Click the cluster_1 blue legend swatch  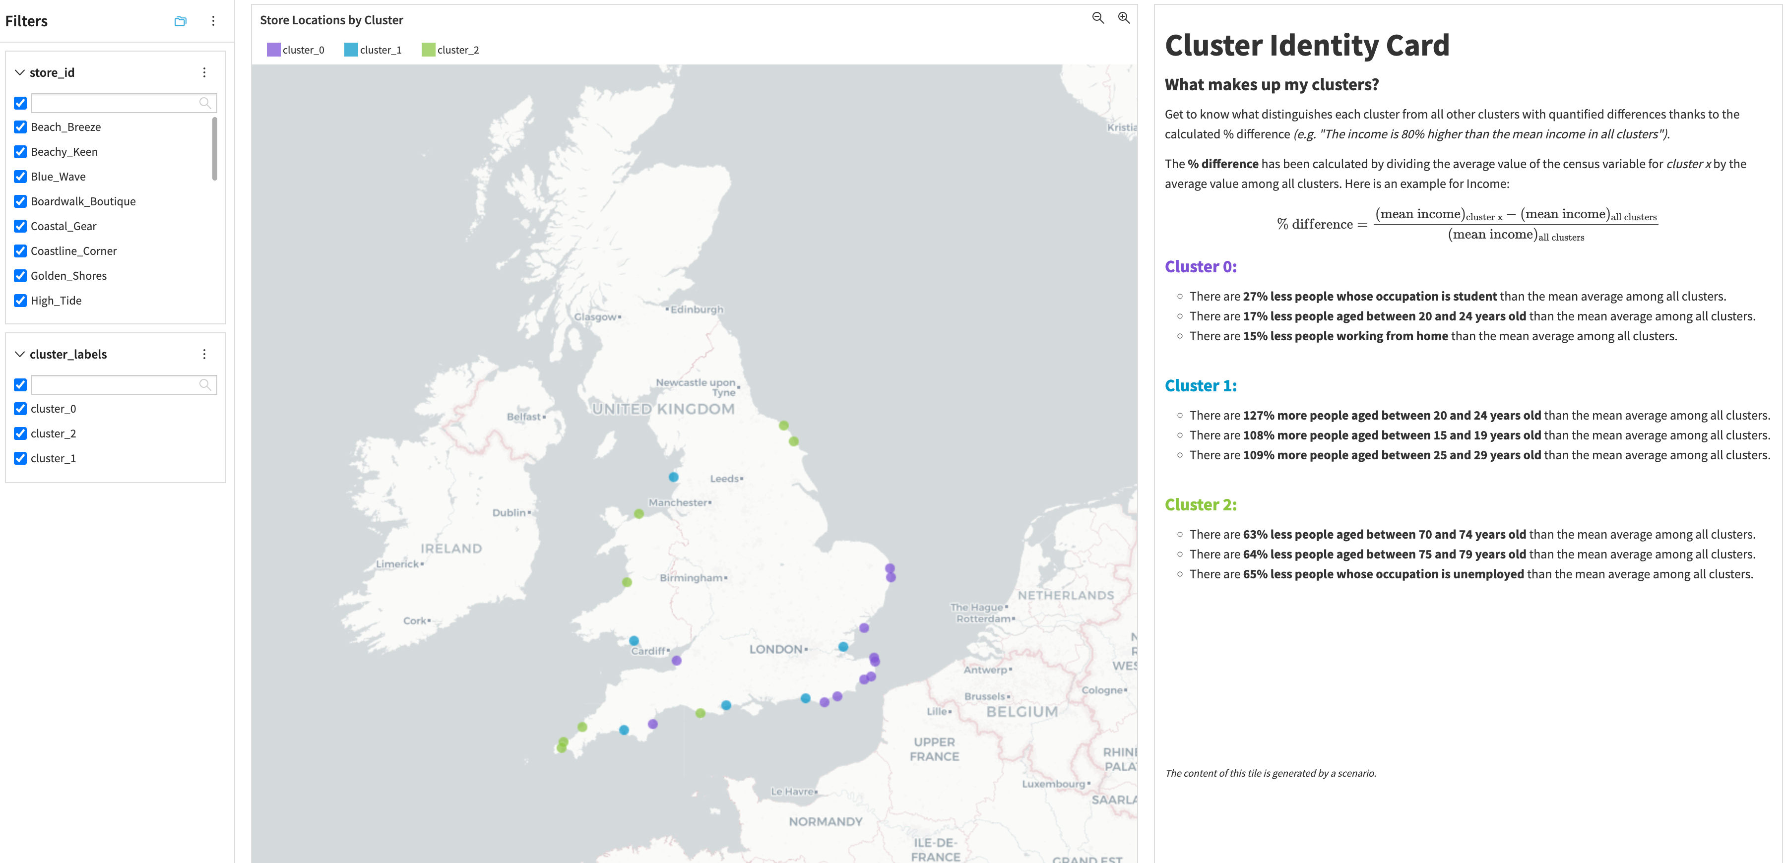point(351,50)
